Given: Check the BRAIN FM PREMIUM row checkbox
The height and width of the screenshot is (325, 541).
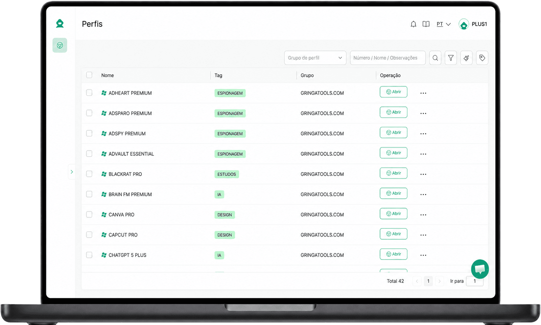Looking at the screenshot, I should point(89,194).
